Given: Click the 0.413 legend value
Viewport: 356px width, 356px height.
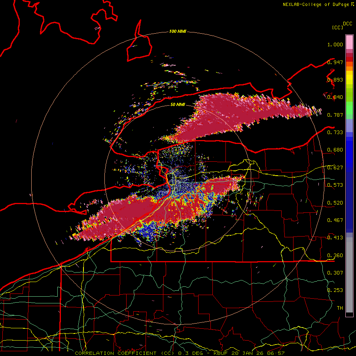Looking at the screenshot, I should pyautogui.click(x=335, y=238).
